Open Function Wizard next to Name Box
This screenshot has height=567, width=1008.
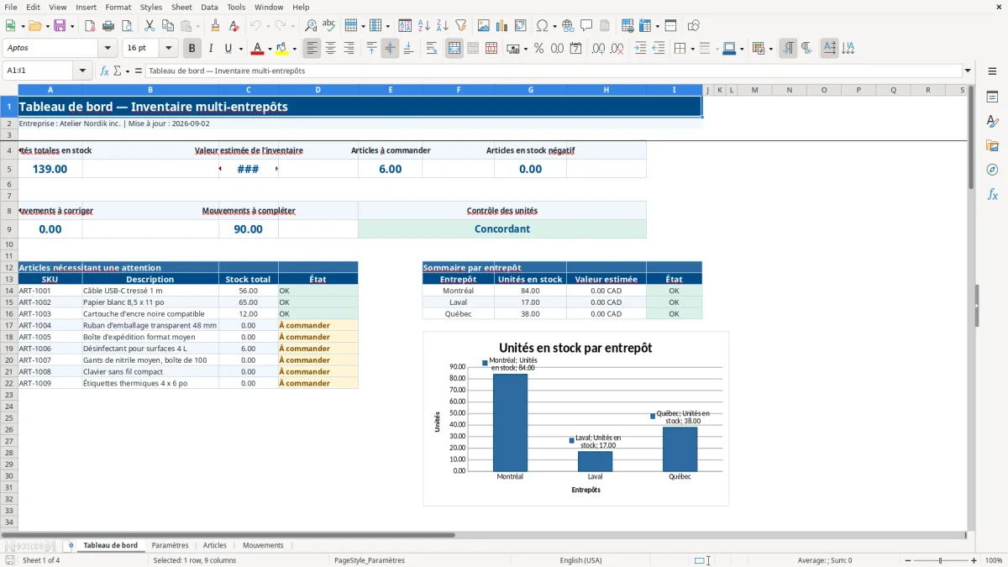click(105, 71)
